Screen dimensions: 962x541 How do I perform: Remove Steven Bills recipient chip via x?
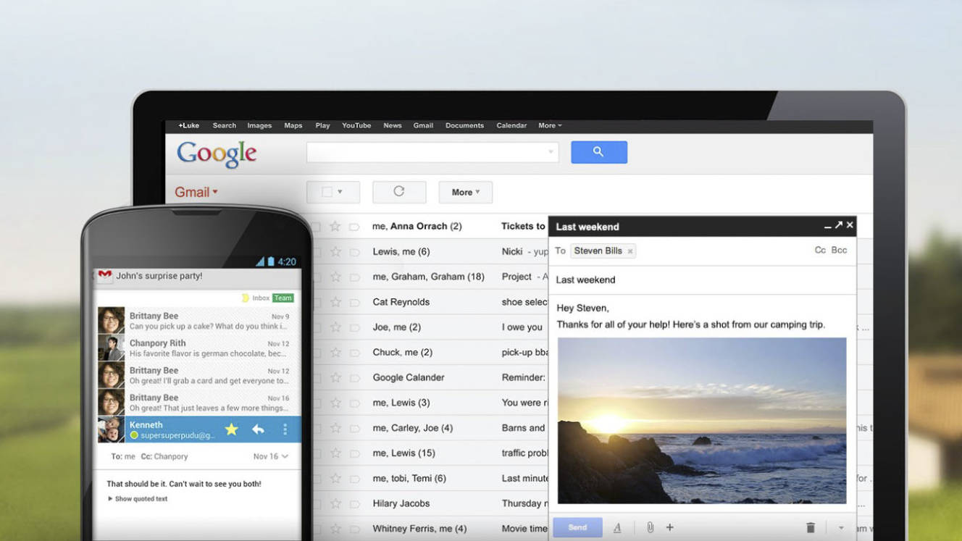630,251
